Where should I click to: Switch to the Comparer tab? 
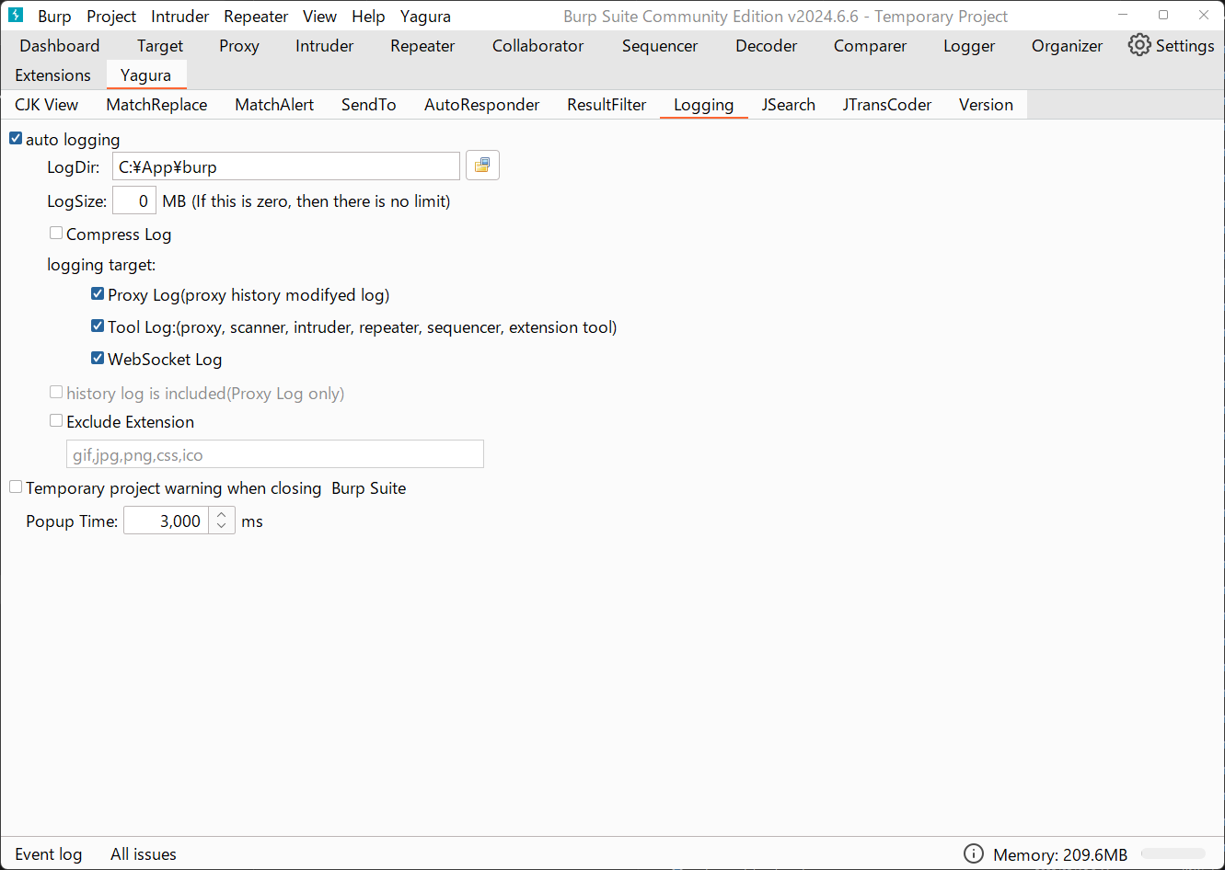870,46
